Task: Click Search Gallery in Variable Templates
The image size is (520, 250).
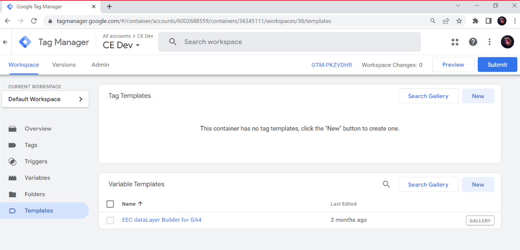Action: [428, 185]
